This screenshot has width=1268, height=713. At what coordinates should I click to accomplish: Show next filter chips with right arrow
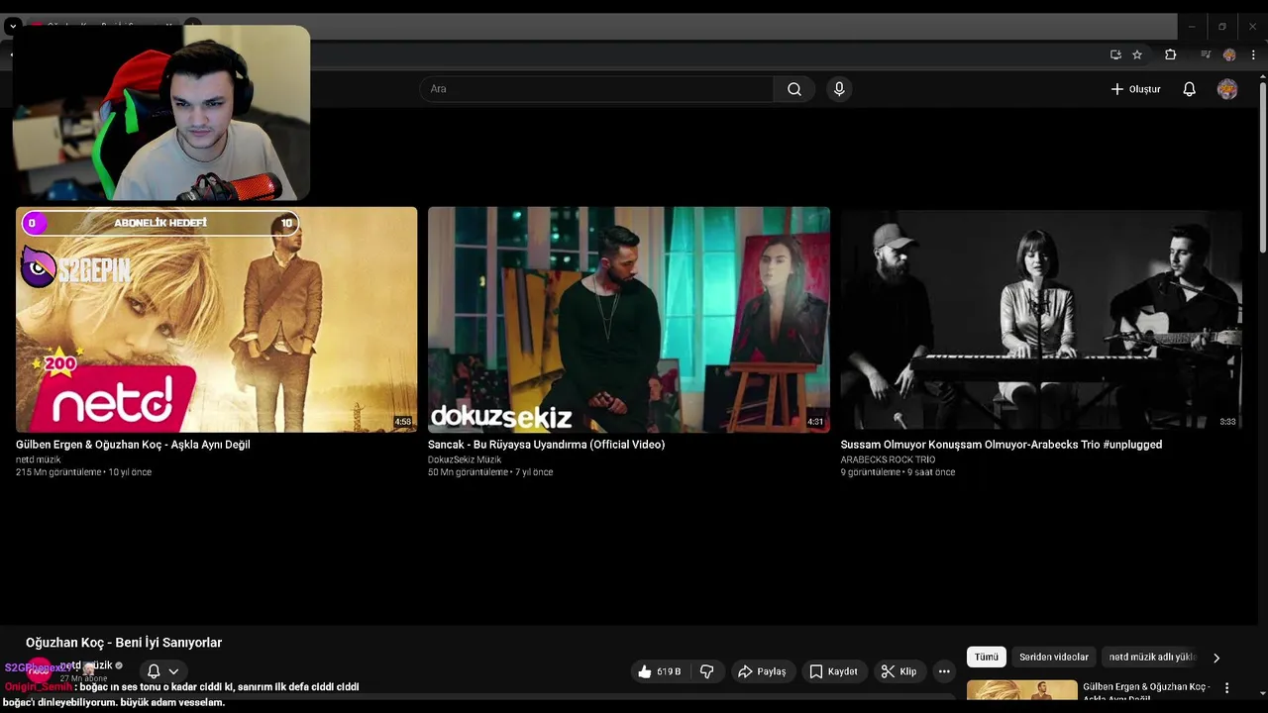[x=1216, y=658]
